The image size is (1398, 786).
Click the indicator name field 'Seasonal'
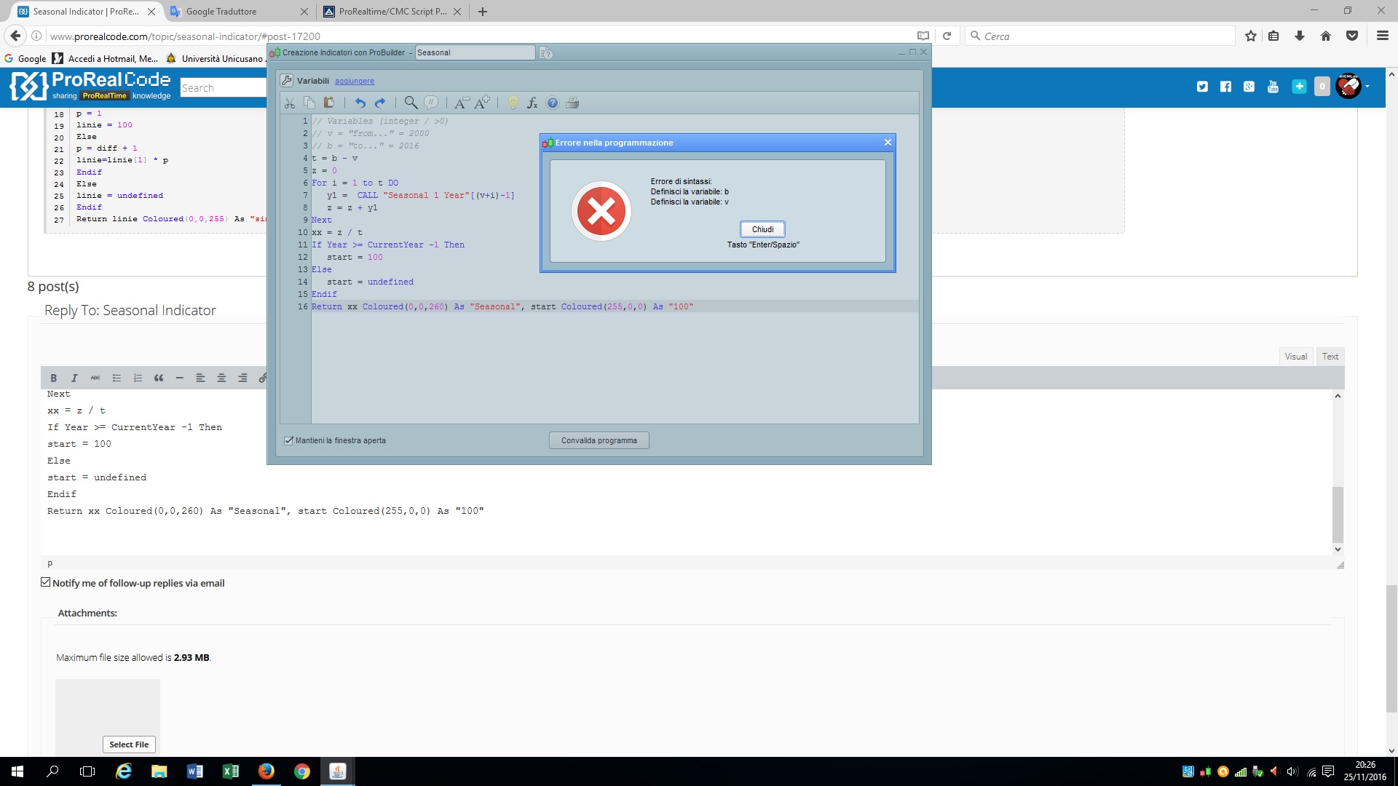(x=474, y=52)
